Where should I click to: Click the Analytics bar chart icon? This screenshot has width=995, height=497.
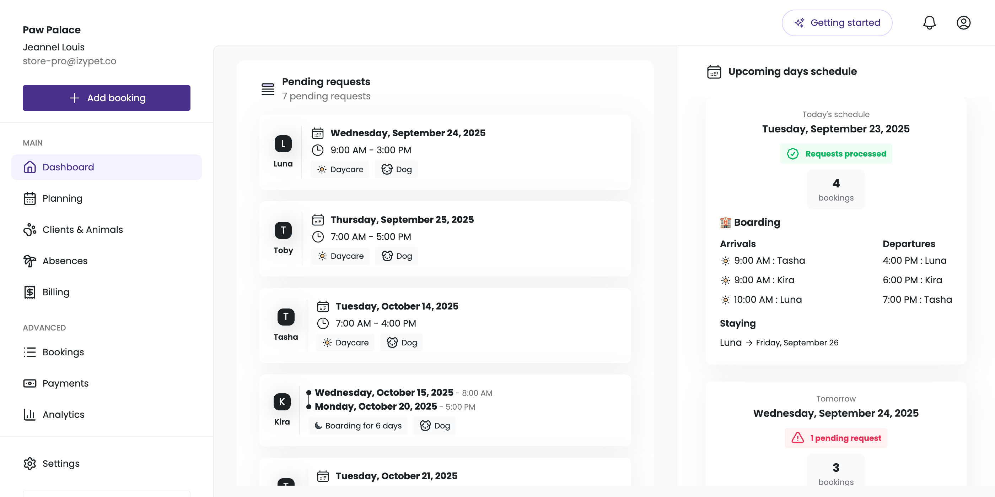click(x=30, y=414)
